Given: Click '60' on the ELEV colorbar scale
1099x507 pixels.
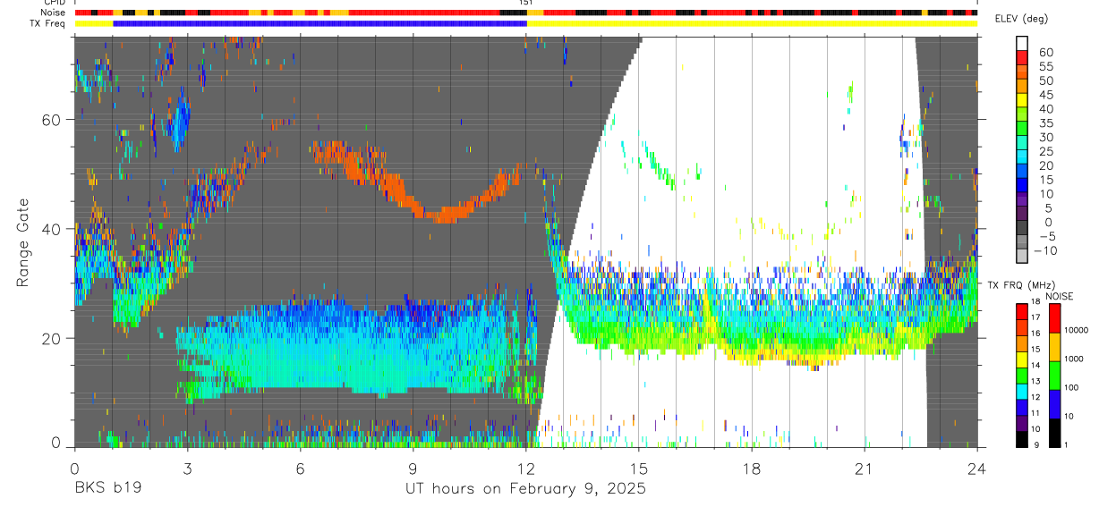Looking at the screenshot, I should click(1045, 53).
